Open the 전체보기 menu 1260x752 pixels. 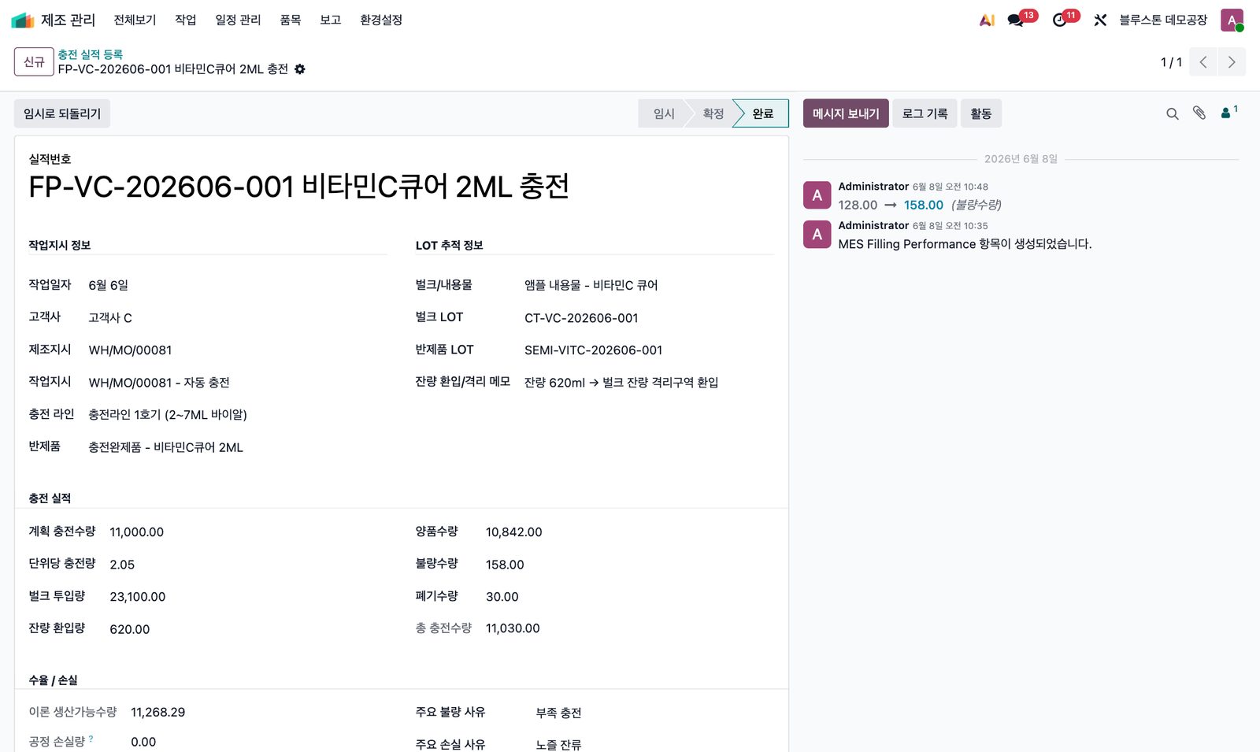pyautogui.click(x=135, y=20)
